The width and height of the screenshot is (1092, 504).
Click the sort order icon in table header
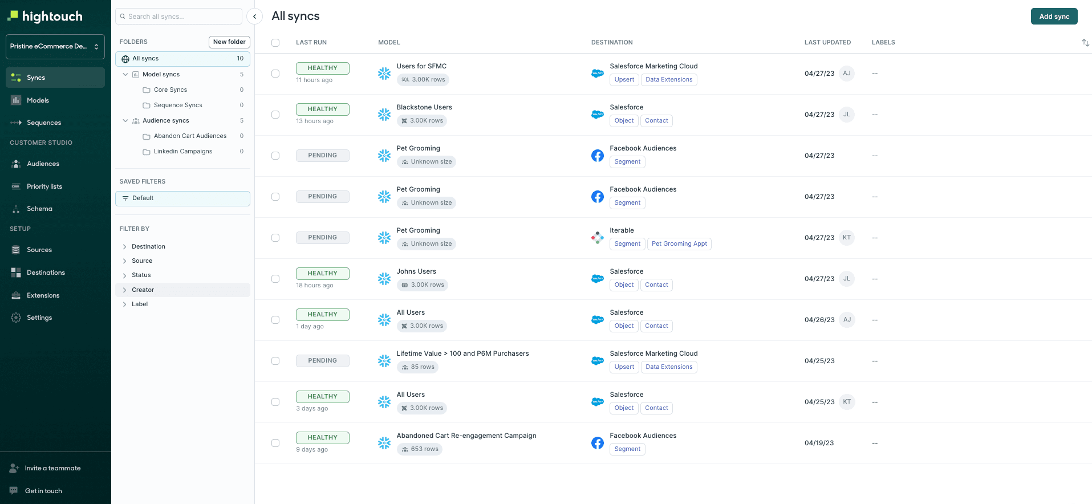pos(1085,43)
